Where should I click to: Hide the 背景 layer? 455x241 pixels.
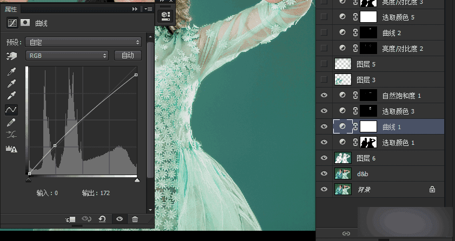pyautogui.click(x=324, y=189)
